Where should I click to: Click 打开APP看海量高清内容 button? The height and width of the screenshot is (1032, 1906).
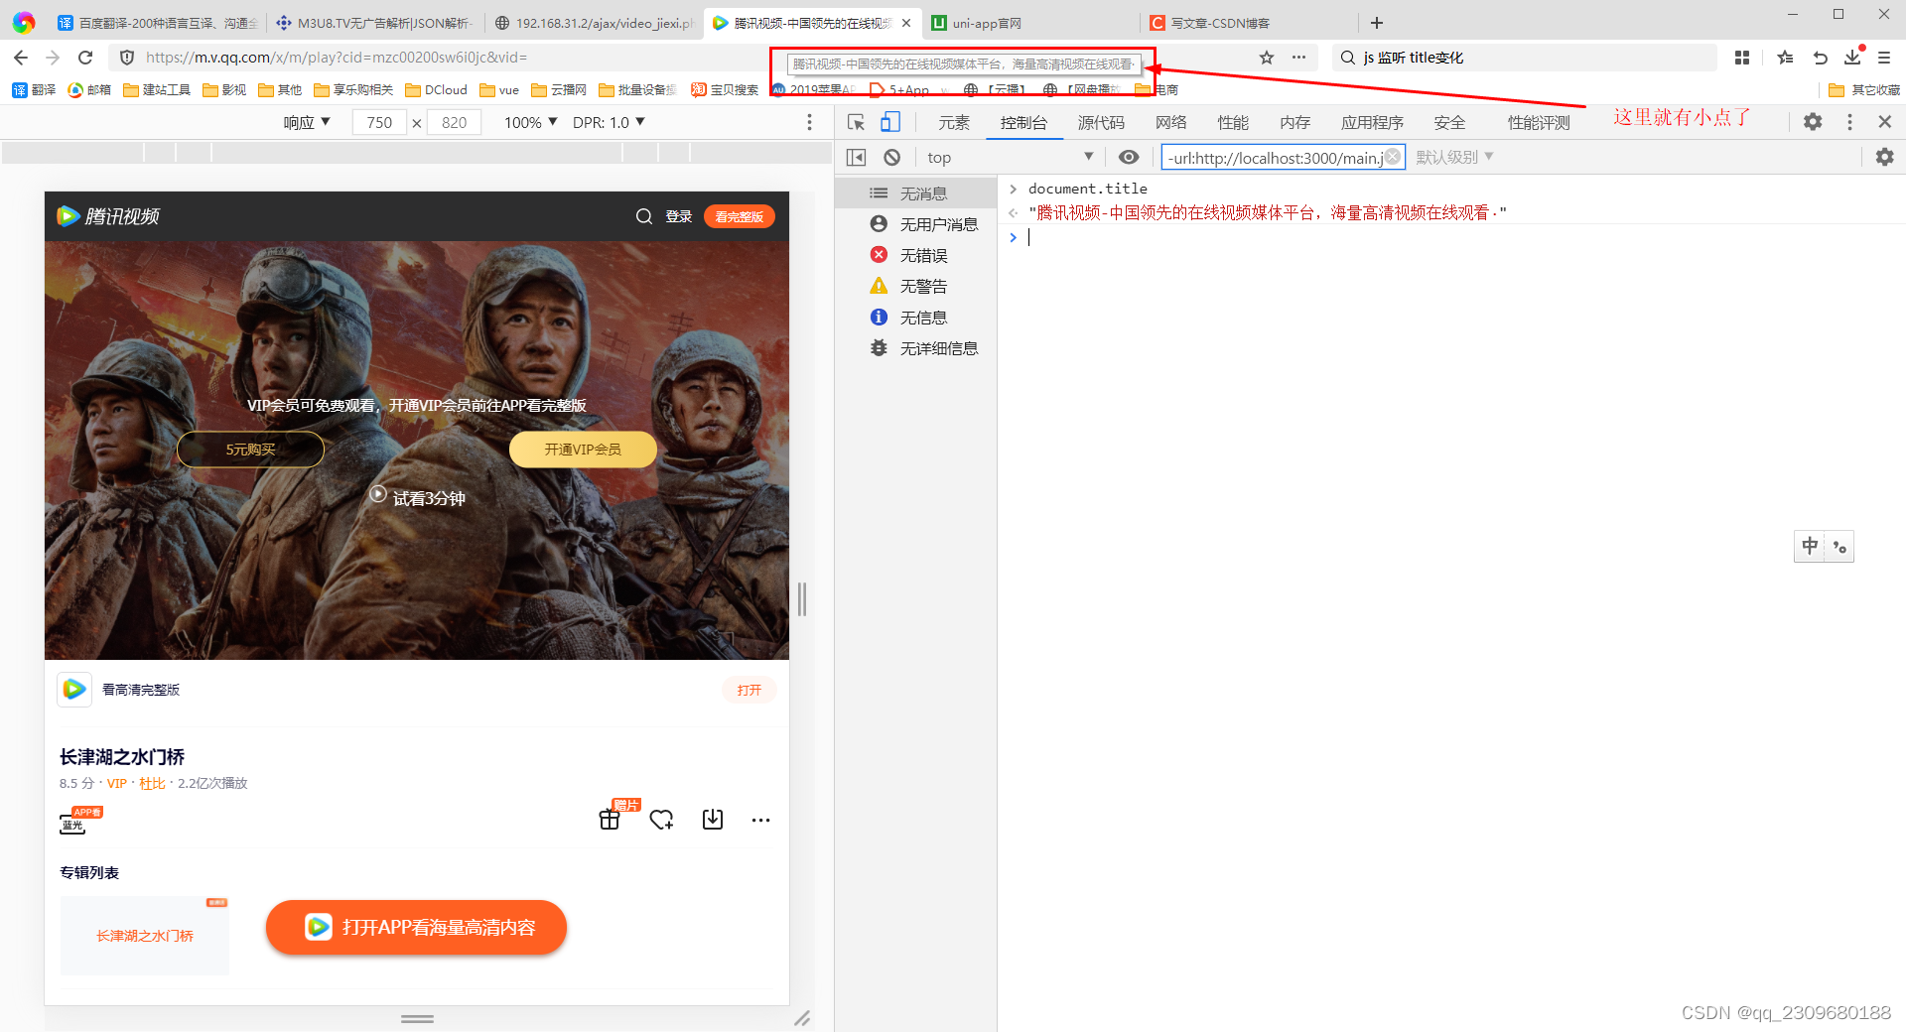click(x=416, y=927)
